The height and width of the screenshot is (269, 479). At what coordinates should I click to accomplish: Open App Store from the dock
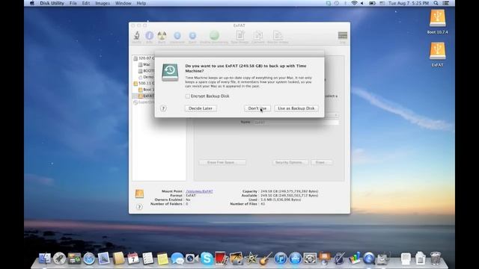coord(295,259)
